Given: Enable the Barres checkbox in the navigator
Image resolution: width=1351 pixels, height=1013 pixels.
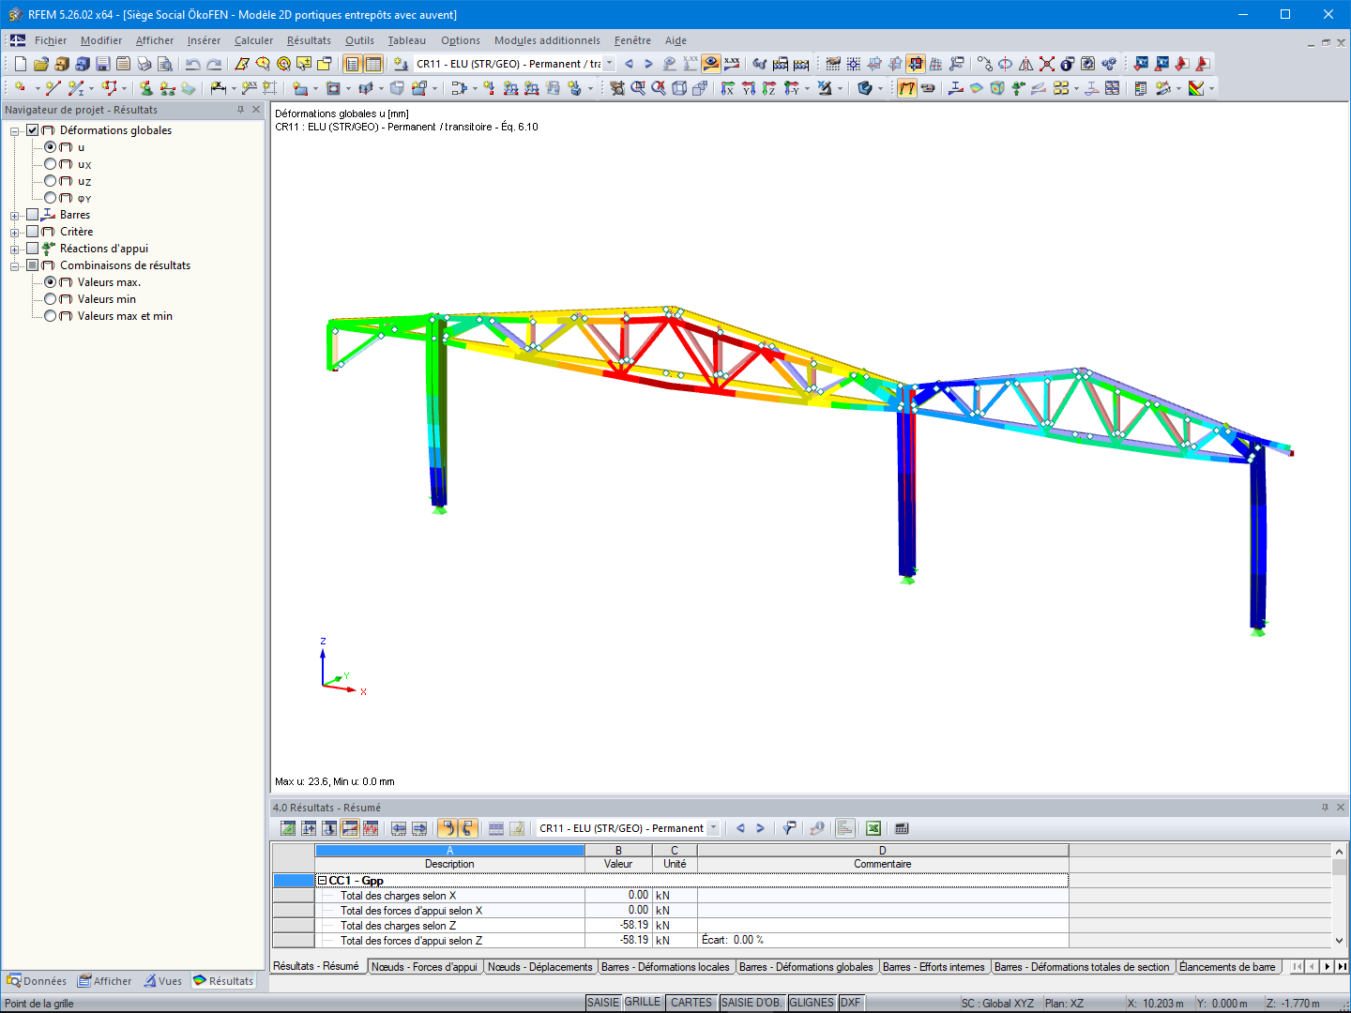Looking at the screenshot, I should 31,214.
